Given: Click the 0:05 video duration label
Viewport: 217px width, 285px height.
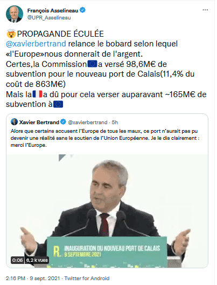Looking at the screenshot, I should click(17, 260).
